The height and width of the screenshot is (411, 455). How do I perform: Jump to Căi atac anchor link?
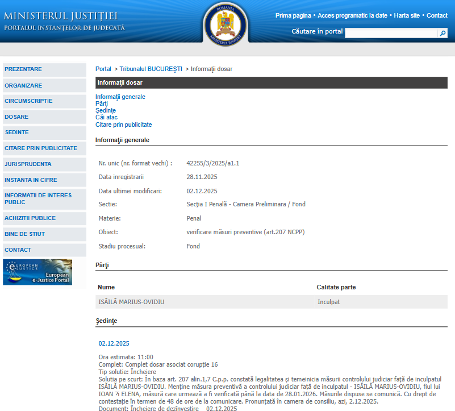point(106,117)
